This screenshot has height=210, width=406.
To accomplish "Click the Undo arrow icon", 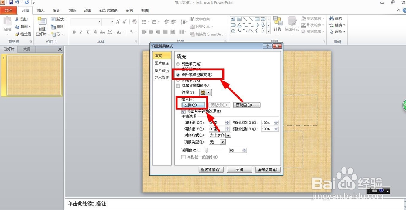I will pyautogui.click(x=17, y=2).
